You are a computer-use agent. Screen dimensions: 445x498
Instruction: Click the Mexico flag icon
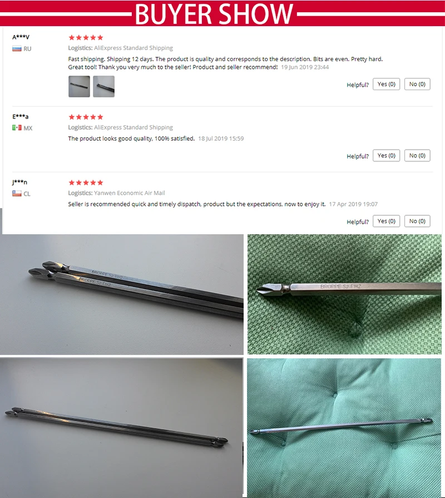pyautogui.click(x=17, y=127)
